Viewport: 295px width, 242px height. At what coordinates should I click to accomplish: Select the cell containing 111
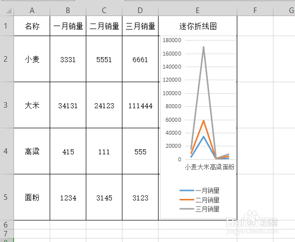click(x=104, y=151)
